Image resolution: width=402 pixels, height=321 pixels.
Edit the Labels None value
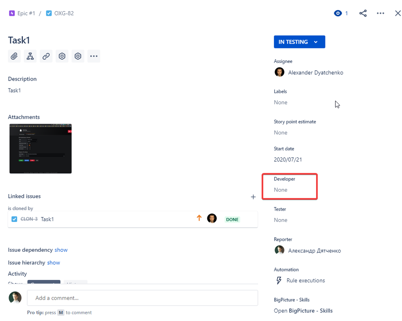280,103
